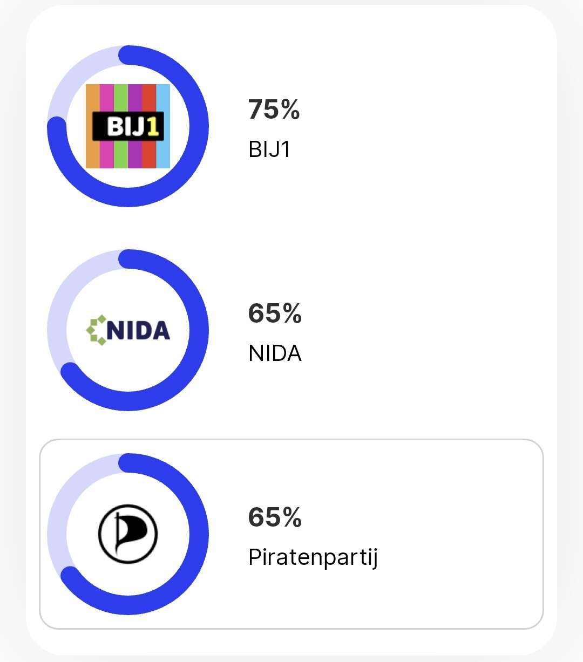Click the 65% score next to NIDA
The width and height of the screenshot is (583, 662).
pyautogui.click(x=275, y=313)
